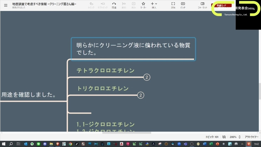The height and width of the screenshot is (147, 261).
Task: Open Google Chrome from the taskbar
Action: pos(70,144)
